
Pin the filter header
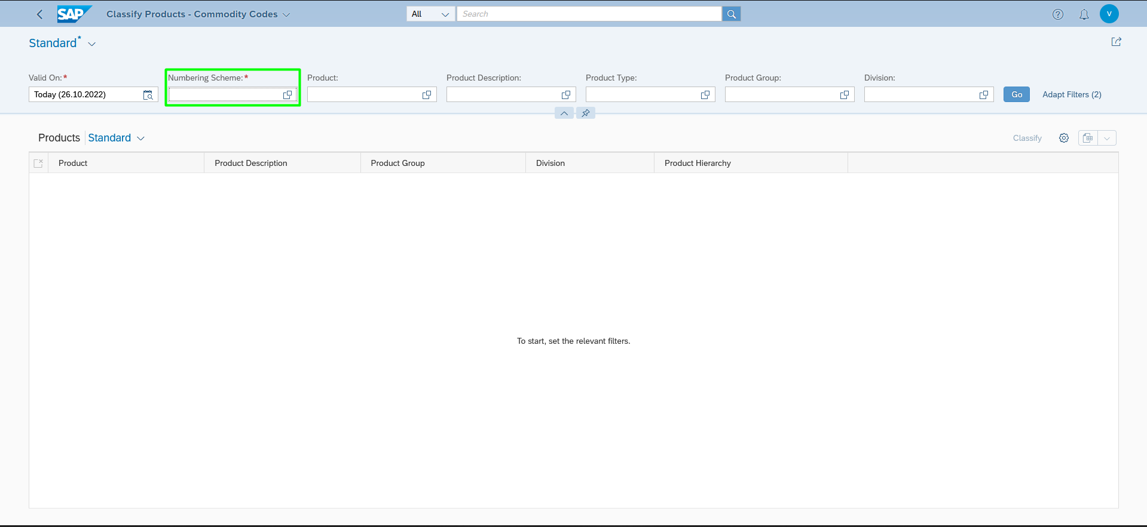point(586,113)
